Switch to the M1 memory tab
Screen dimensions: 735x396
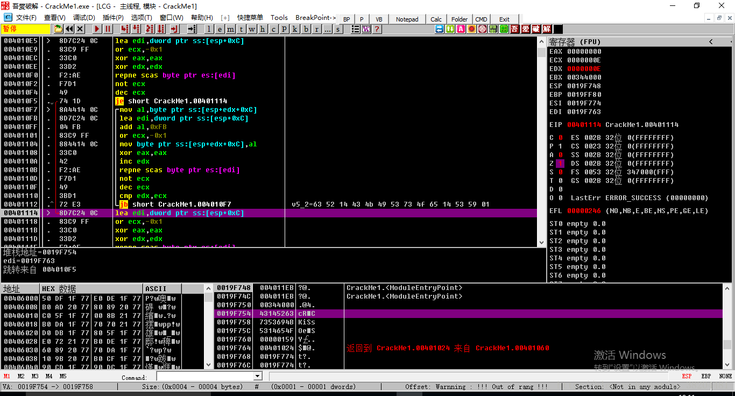[x=7, y=376]
